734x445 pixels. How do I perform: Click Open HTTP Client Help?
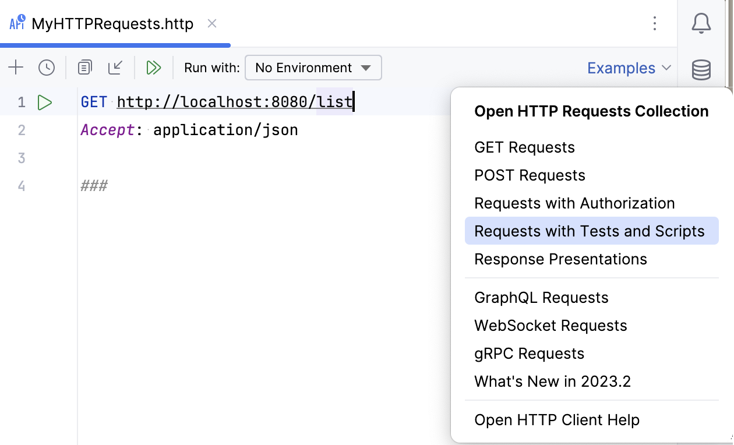pyautogui.click(x=557, y=420)
